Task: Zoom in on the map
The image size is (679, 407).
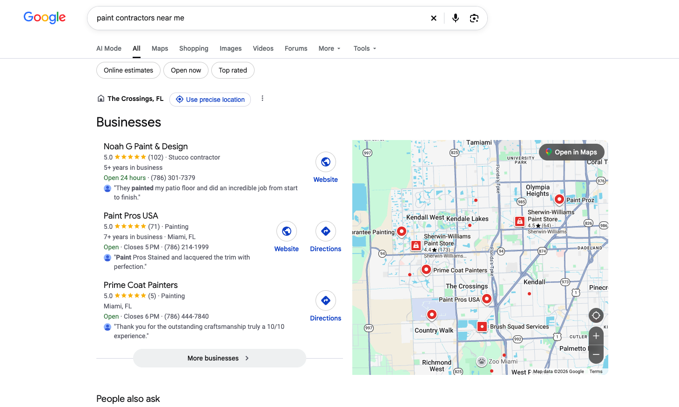Action: [596, 336]
